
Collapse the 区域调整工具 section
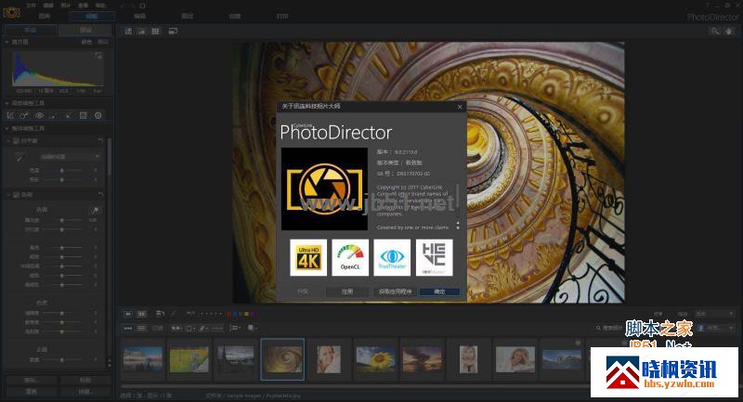(7, 103)
